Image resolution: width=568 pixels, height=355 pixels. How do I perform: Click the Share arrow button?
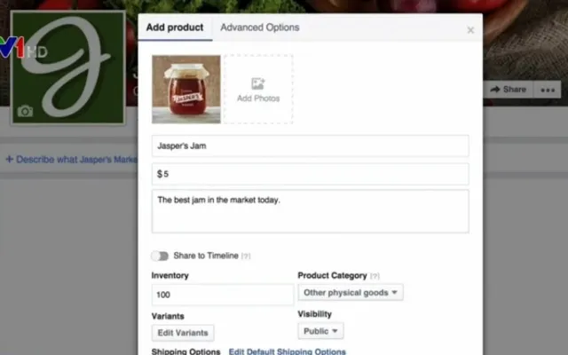(509, 90)
